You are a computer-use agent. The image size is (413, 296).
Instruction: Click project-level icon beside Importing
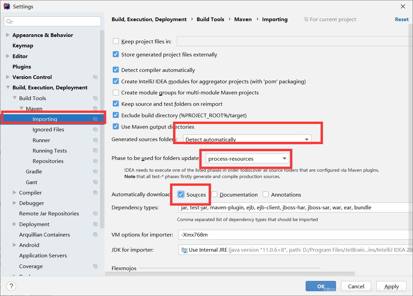click(95, 119)
